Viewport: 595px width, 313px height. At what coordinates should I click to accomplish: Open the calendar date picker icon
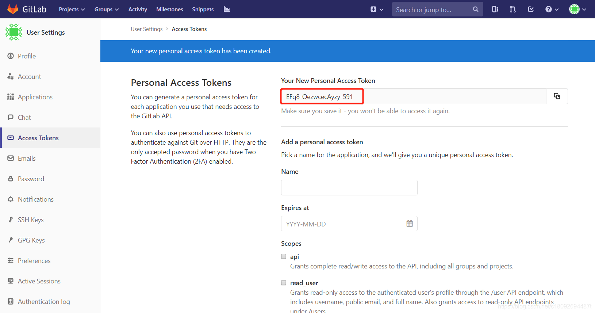coord(410,224)
